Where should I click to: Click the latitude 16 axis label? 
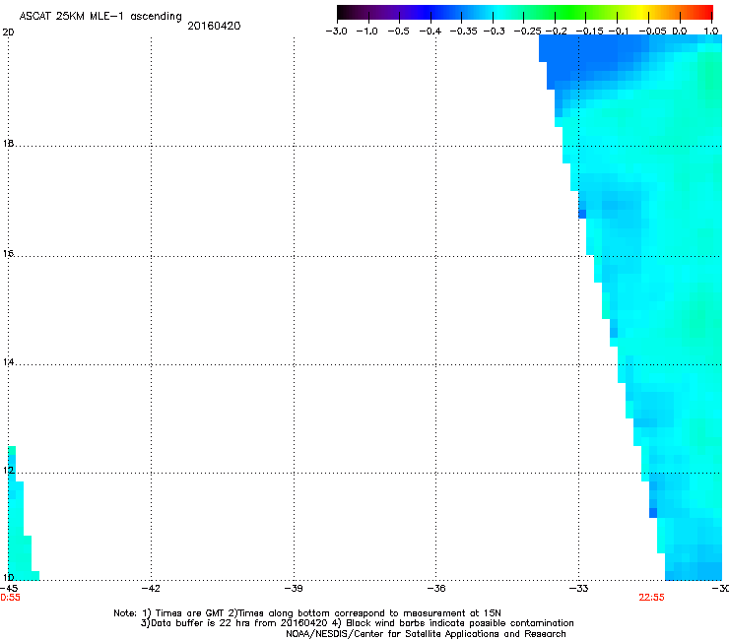(8, 253)
